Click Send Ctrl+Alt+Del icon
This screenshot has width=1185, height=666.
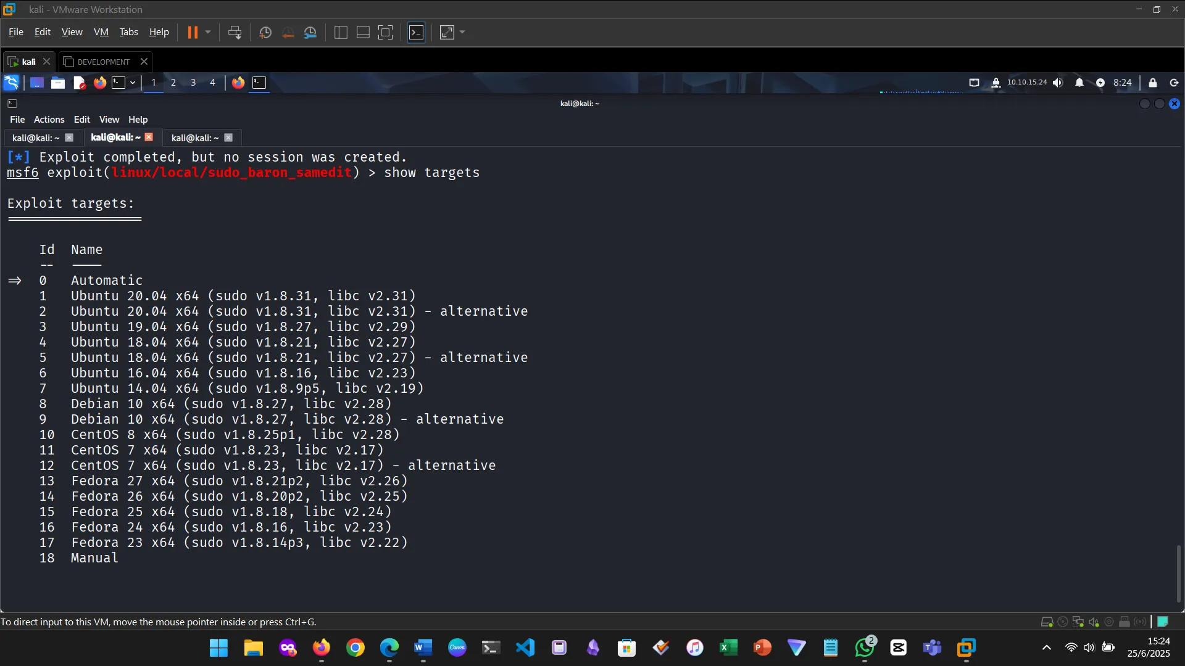point(235,32)
